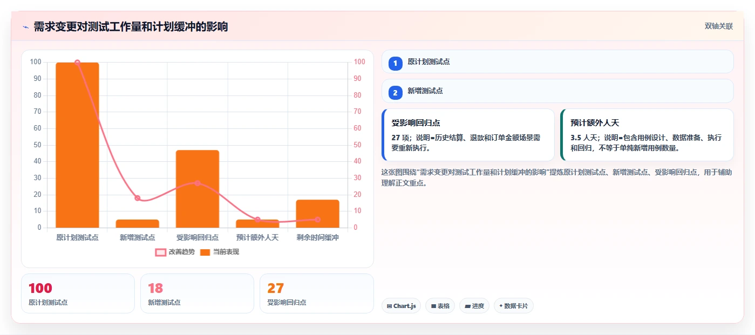
Task: Click the 27 项 description text
Action: pos(466,142)
